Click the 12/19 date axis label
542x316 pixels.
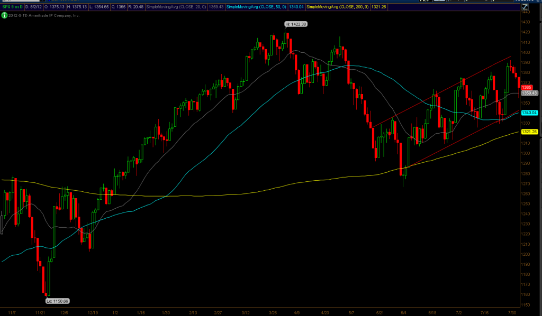pos(93,312)
